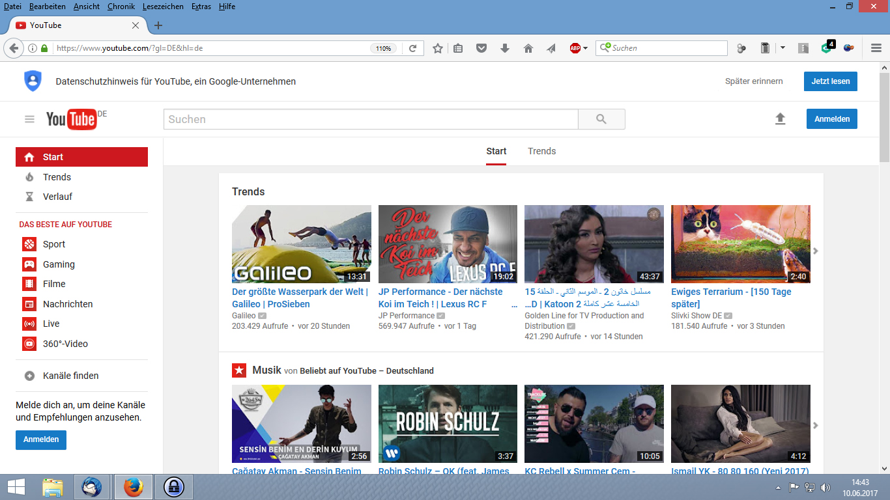
Task: Open the YouTube hamburger guide menu
Action: click(x=29, y=119)
